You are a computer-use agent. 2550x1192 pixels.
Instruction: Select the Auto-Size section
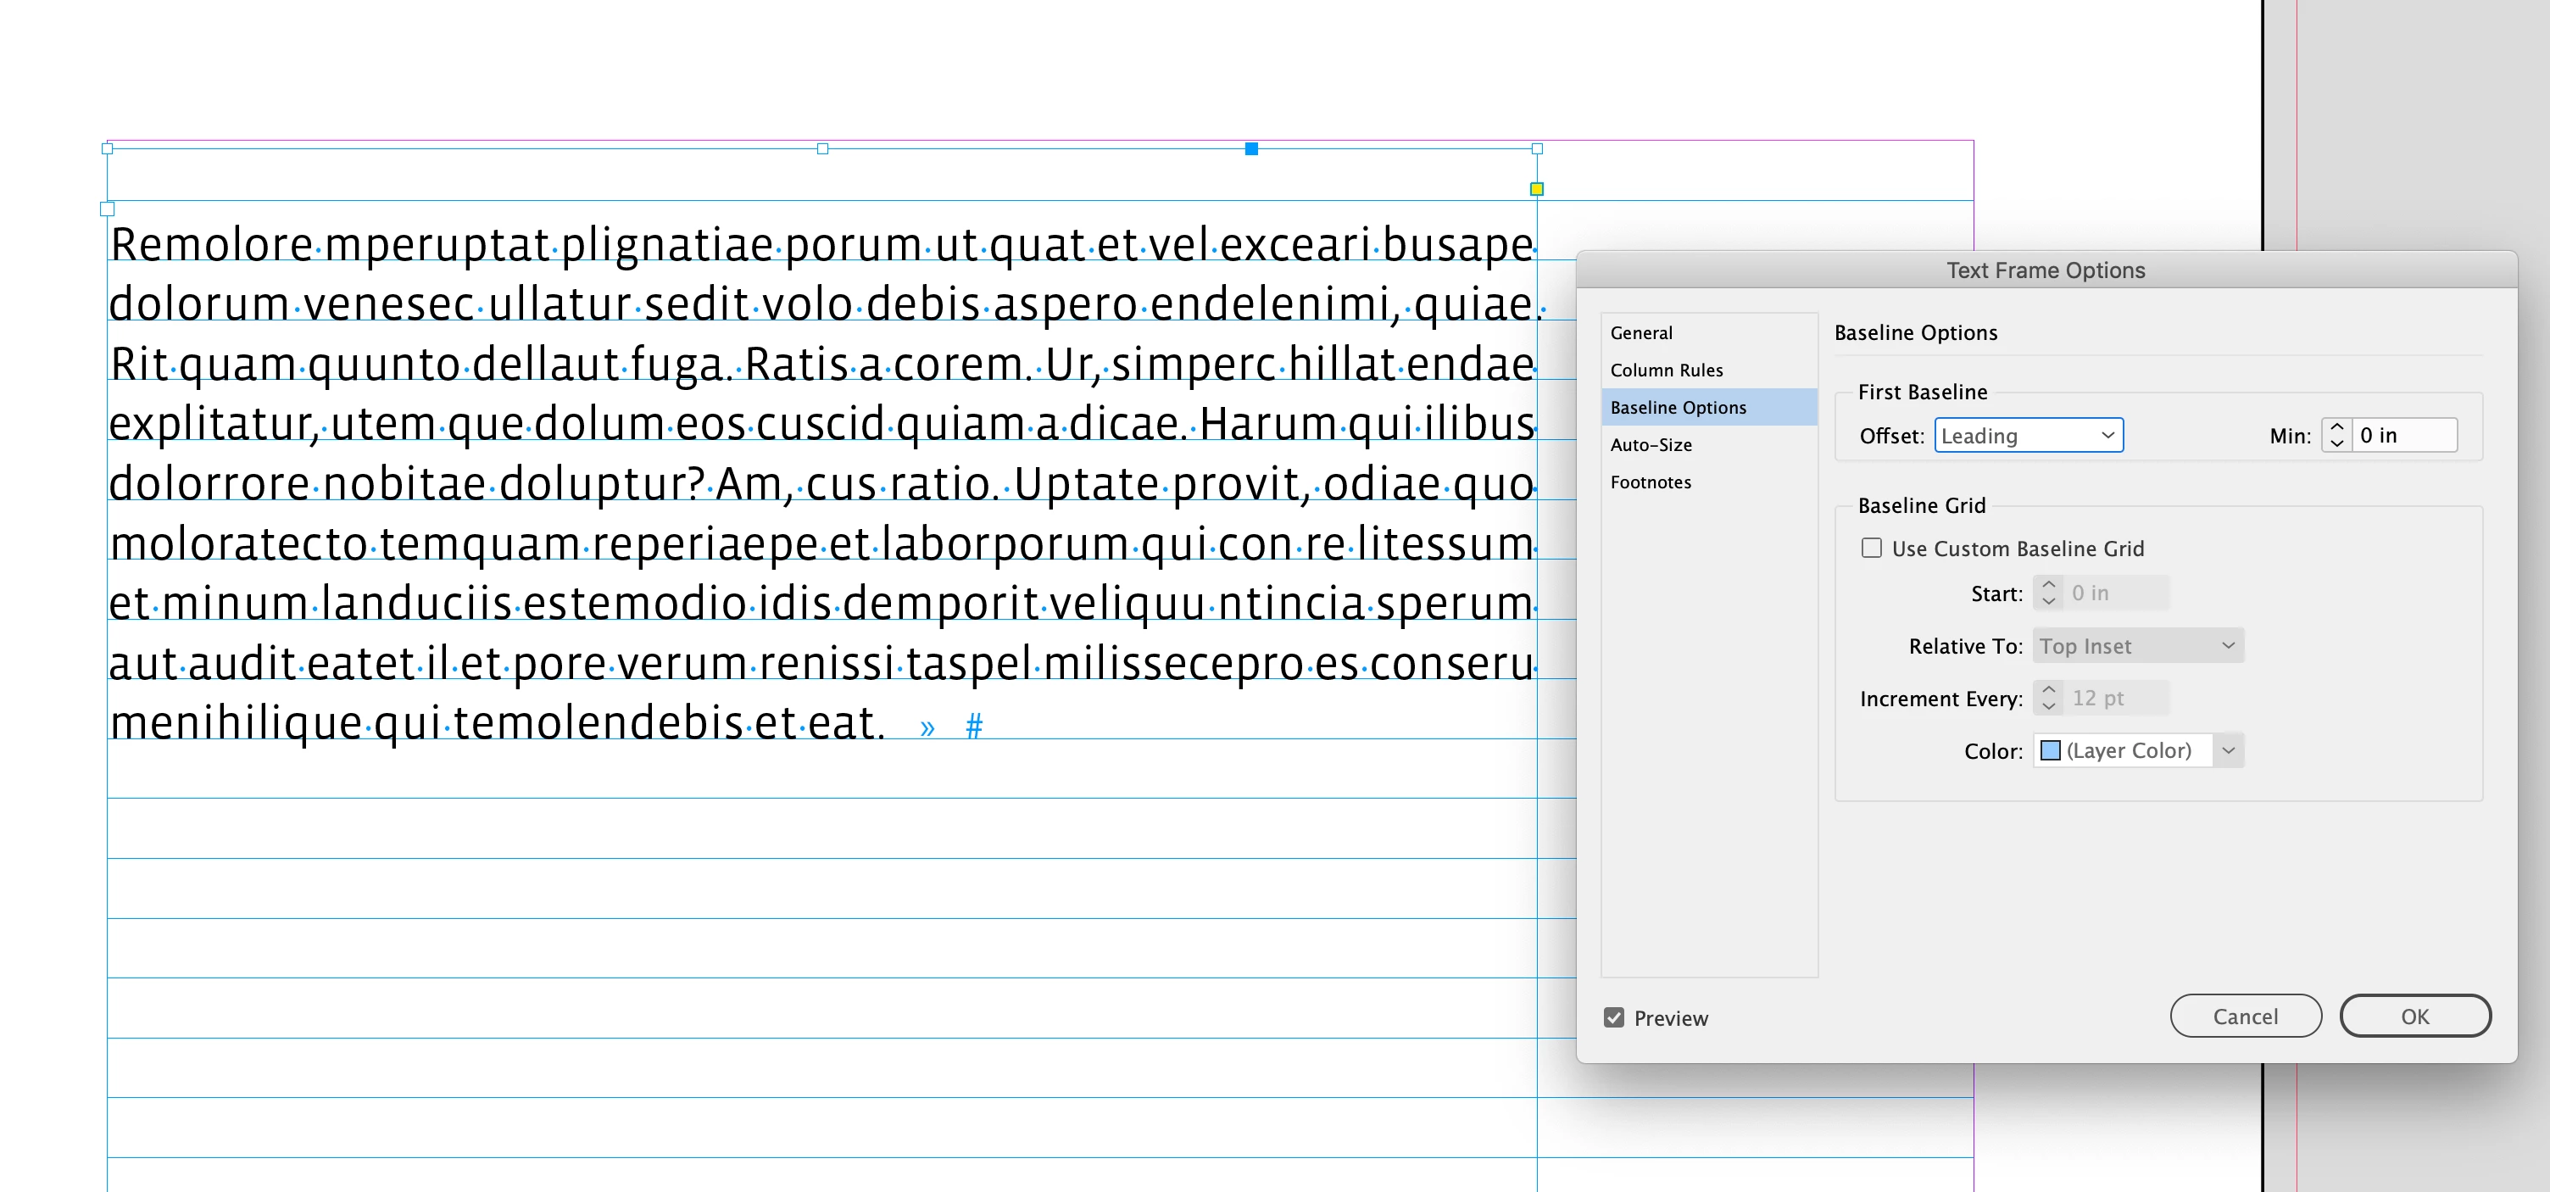coord(1651,445)
